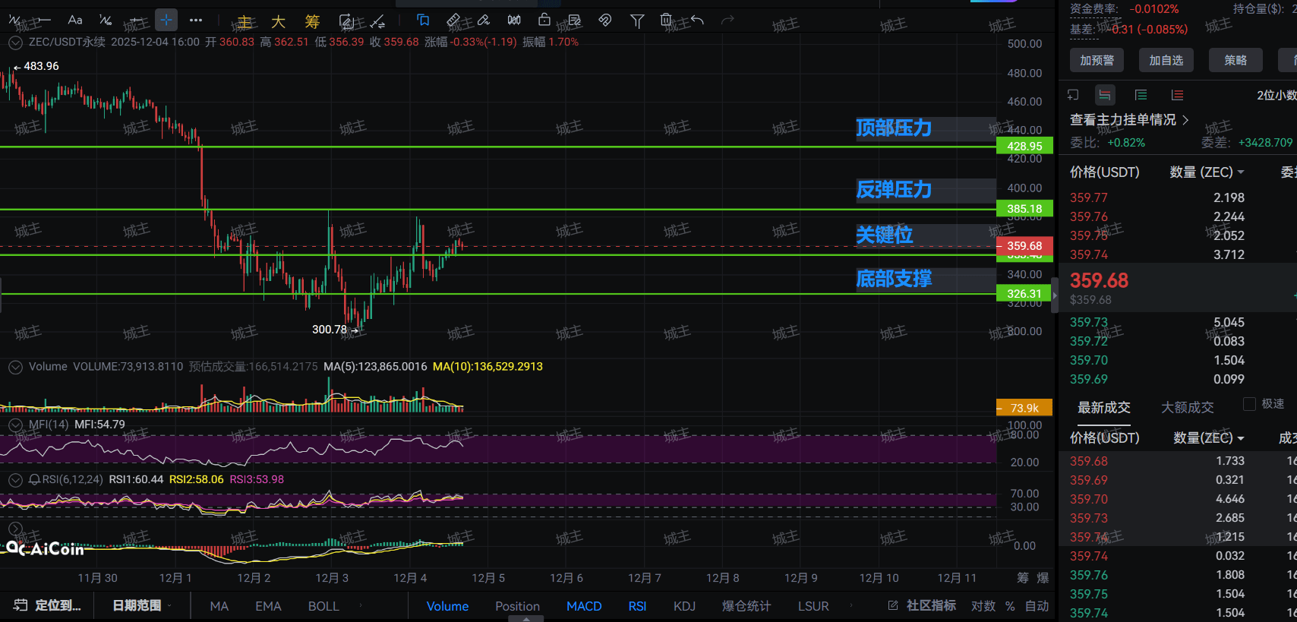Click the calendar icon beside 定位到

pos(21,605)
